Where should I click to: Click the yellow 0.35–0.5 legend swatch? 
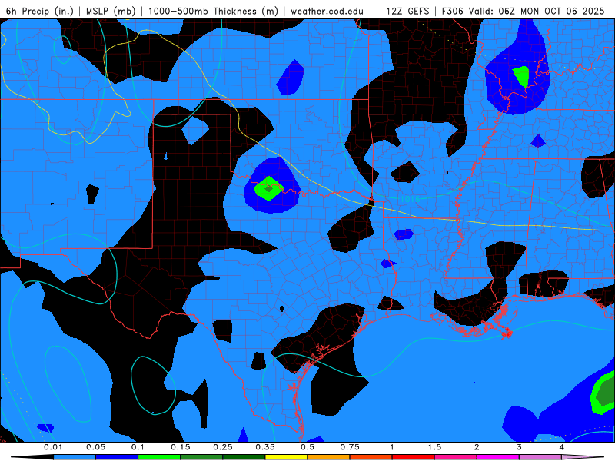tap(286, 457)
